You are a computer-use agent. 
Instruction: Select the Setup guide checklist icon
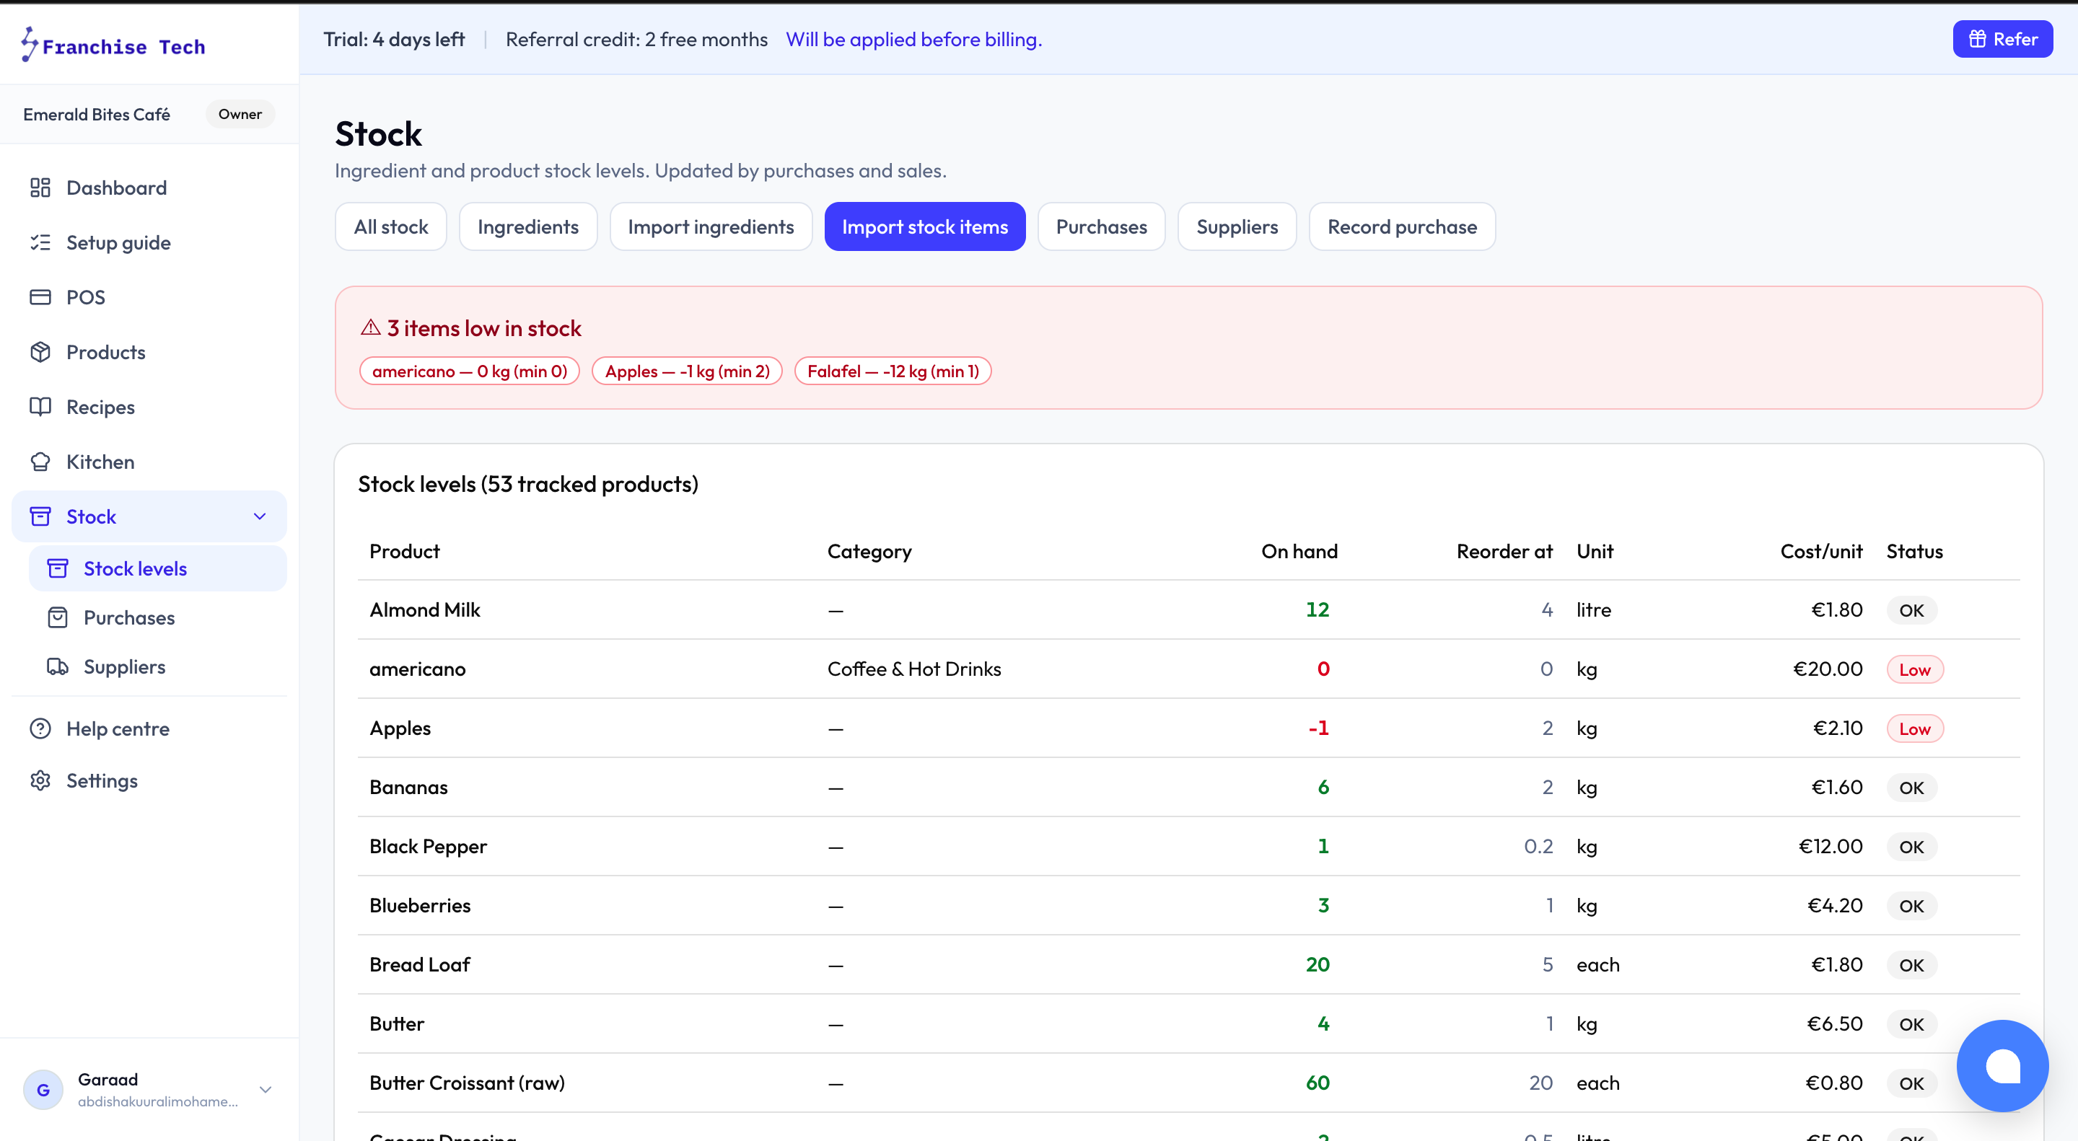[x=40, y=243]
